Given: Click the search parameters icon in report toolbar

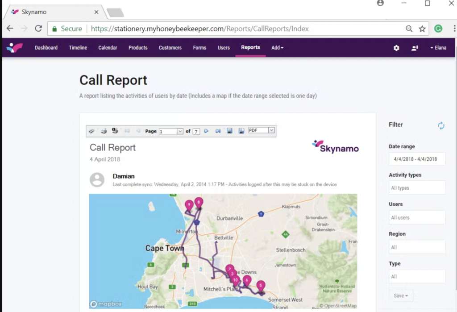Looking at the screenshot, I should tap(91, 131).
